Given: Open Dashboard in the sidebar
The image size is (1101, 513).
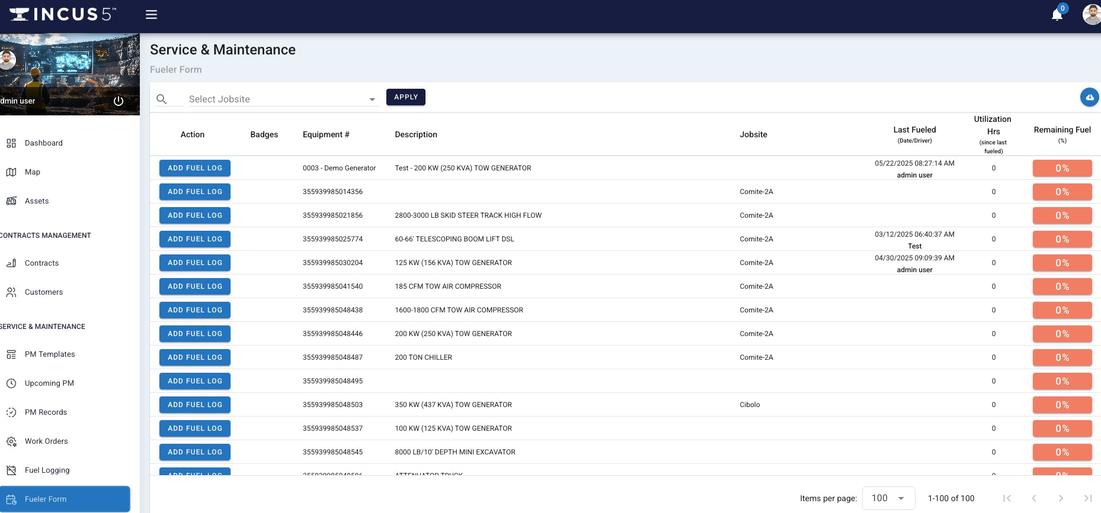Looking at the screenshot, I should tap(43, 143).
